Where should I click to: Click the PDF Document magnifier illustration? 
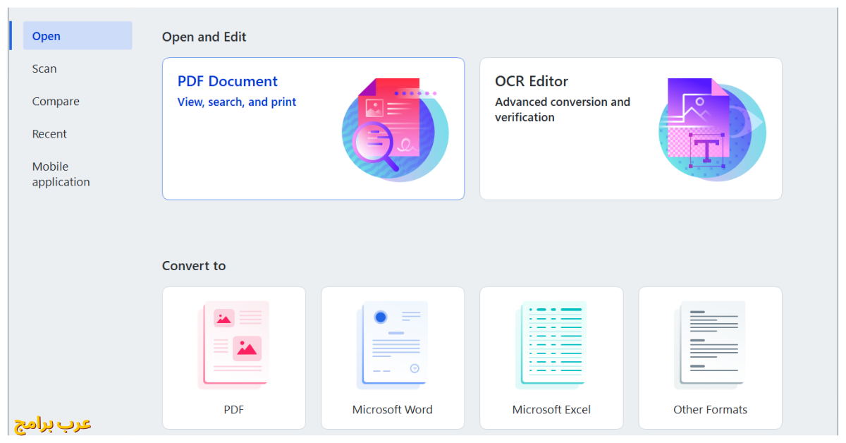click(x=395, y=128)
